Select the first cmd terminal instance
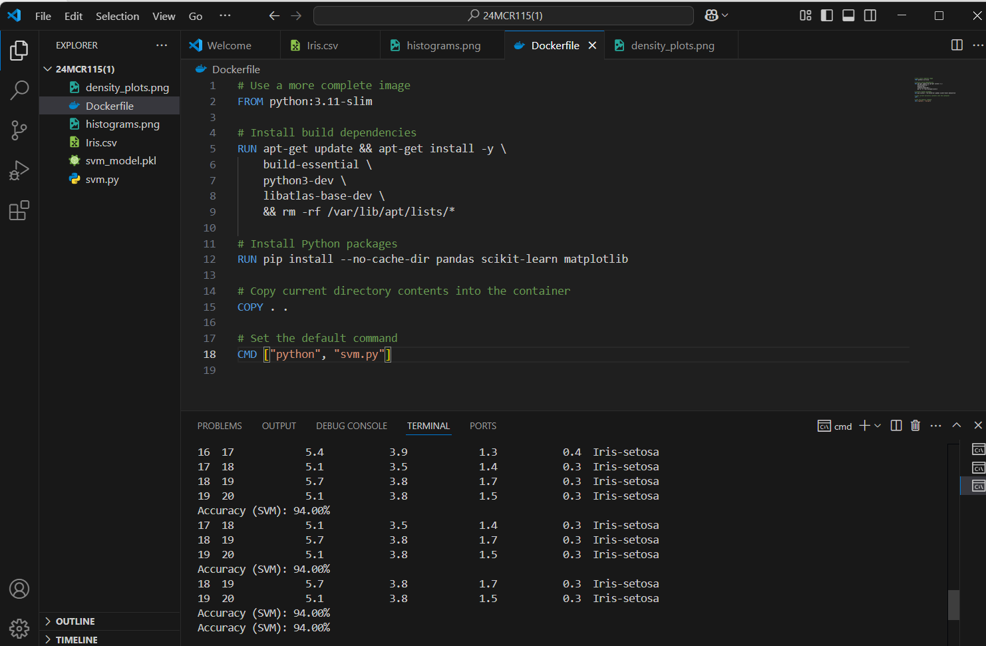Viewport: 986px width, 646px height. (x=978, y=450)
